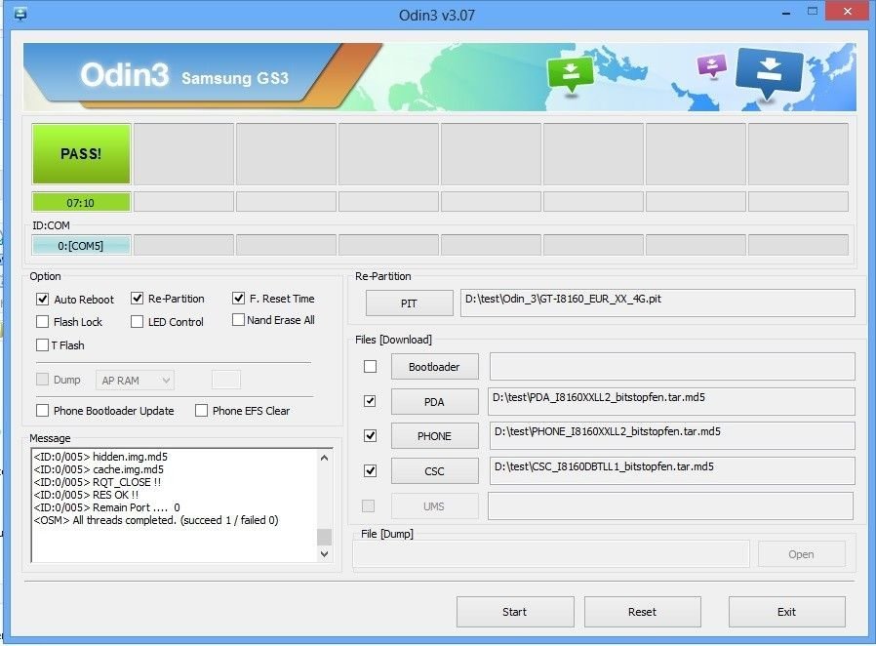Image resolution: width=876 pixels, height=646 pixels.
Task: Close the Odin3 window
Action: (848, 11)
